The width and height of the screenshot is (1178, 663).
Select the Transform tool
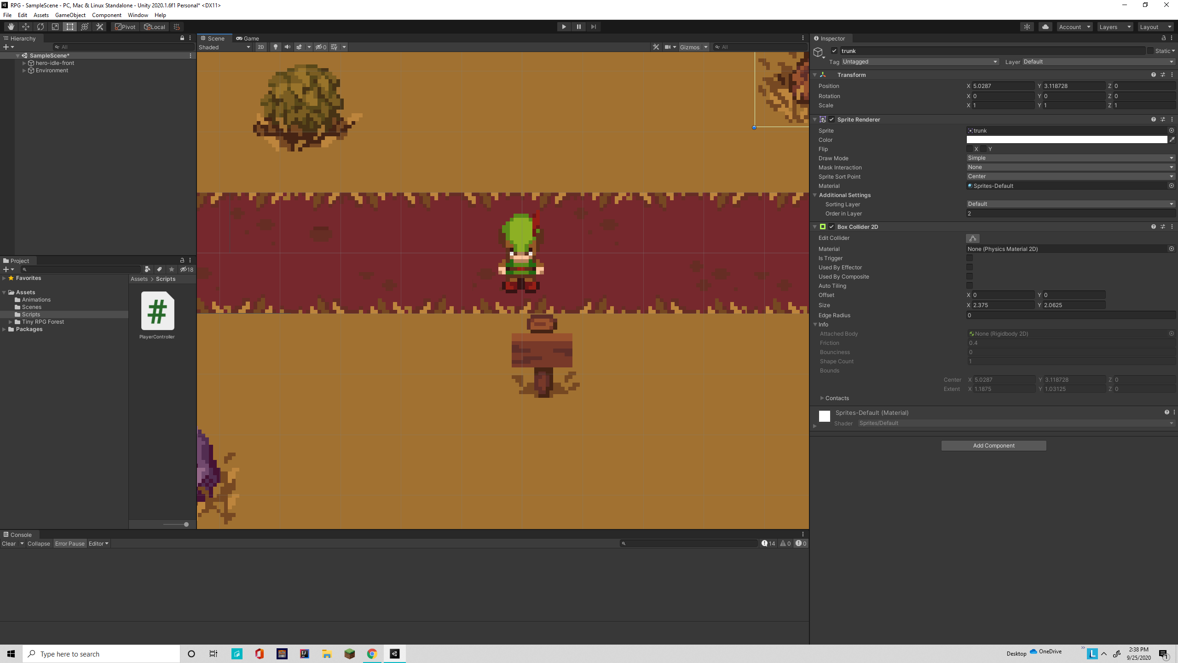point(85,27)
